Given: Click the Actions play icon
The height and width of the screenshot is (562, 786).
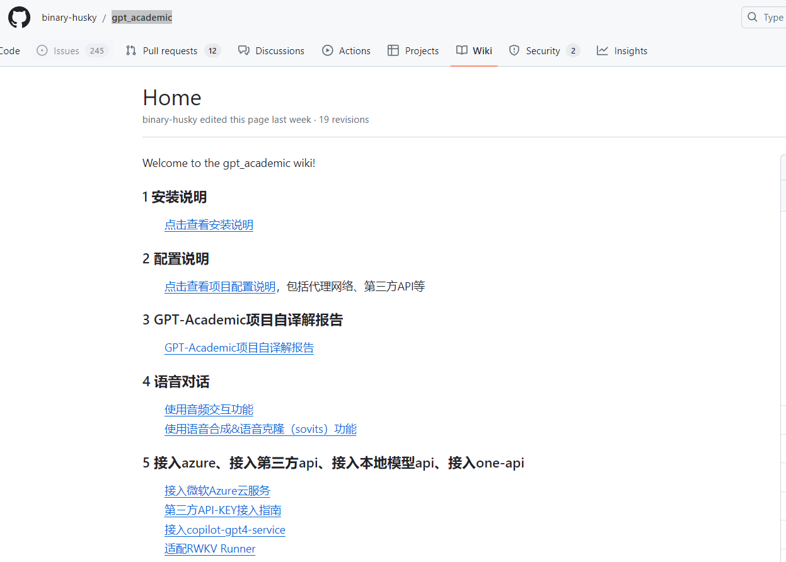Looking at the screenshot, I should (329, 50).
